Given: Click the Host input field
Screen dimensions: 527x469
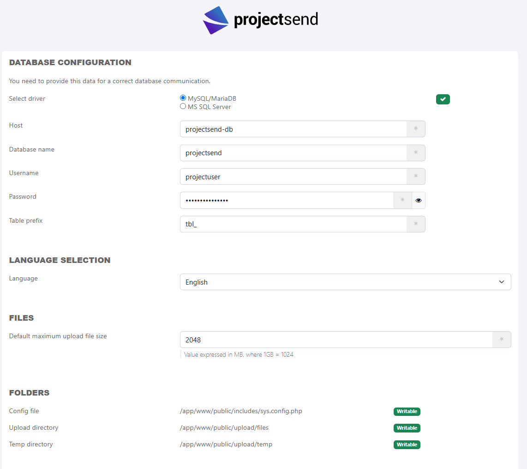Looking at the screenshot, I should click(293, 129).
